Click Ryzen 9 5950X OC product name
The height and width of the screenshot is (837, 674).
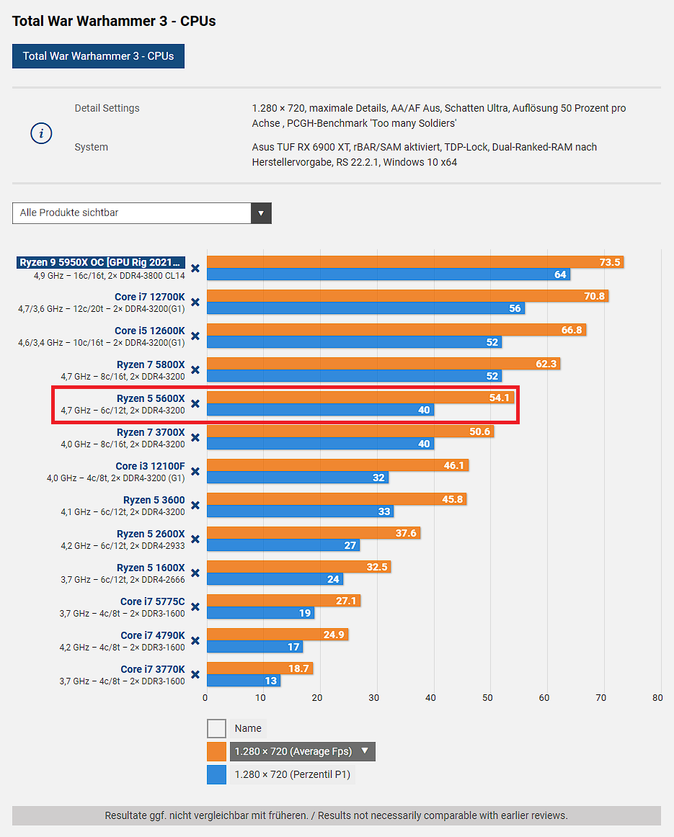pyautogui.click(x=101, y=262)
